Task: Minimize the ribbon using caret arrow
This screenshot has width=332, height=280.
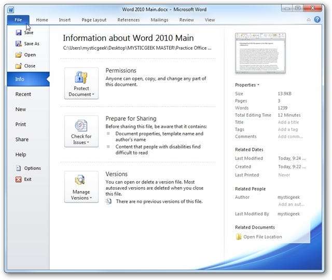Action: 309,20
